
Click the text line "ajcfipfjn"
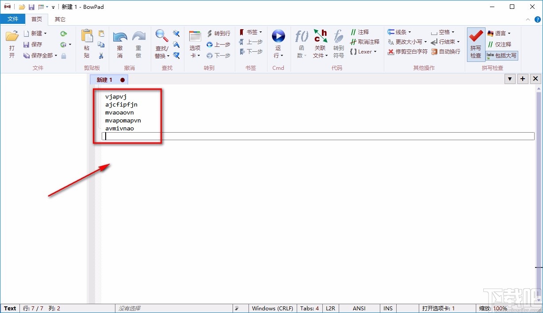click(121, 104)
